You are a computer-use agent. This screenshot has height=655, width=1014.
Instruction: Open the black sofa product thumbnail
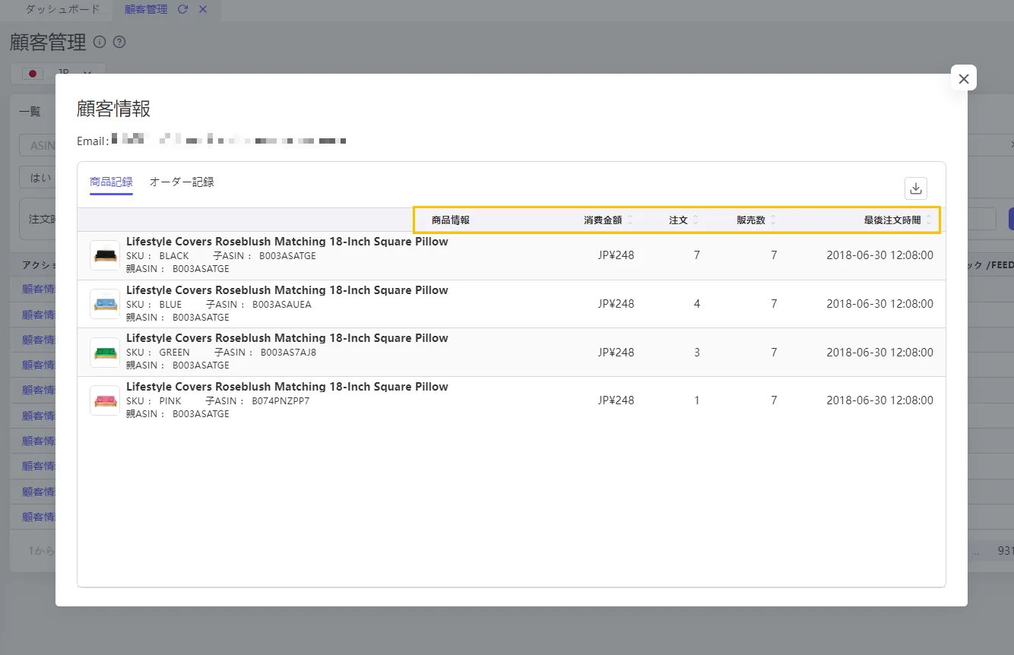105,255
